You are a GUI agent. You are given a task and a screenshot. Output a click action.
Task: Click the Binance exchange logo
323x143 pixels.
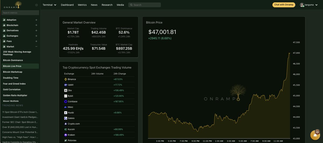[65, 79]
